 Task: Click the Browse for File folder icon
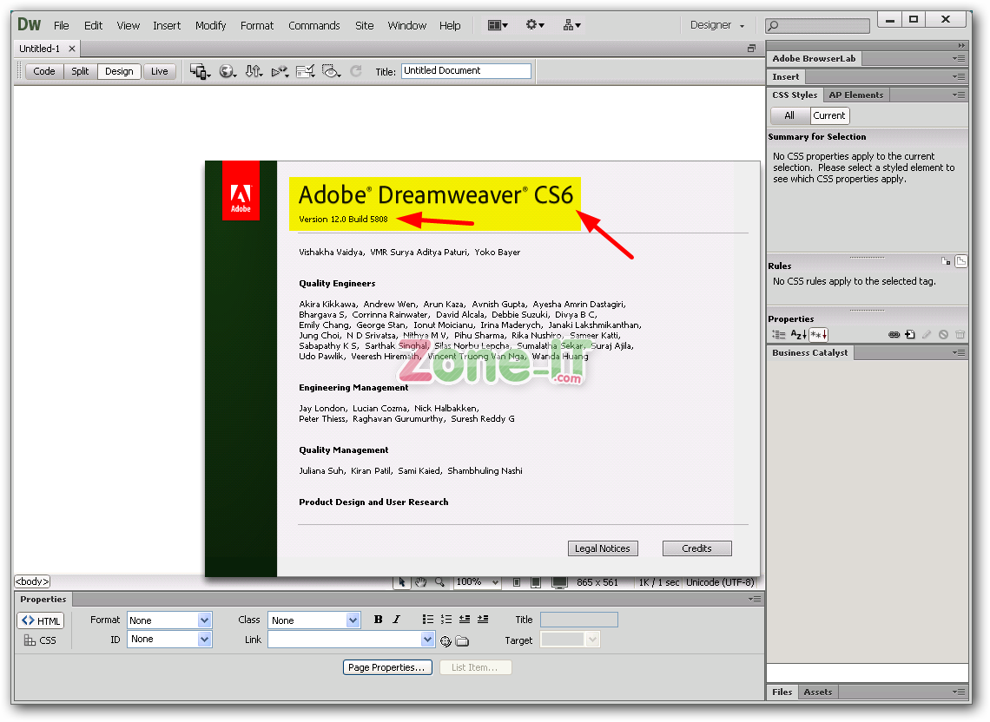point(462,641)
